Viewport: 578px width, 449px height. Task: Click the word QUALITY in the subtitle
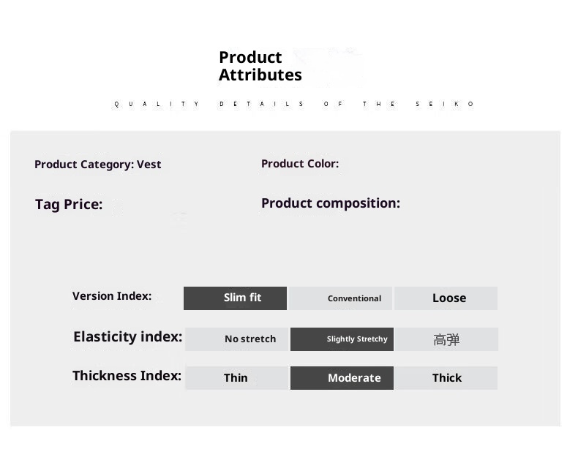[x=157, y=105]
